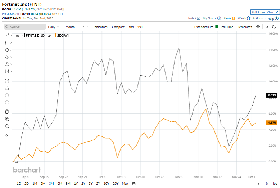
Task: Click the 8.31% FTNT price label
Action: click(272, 95)
